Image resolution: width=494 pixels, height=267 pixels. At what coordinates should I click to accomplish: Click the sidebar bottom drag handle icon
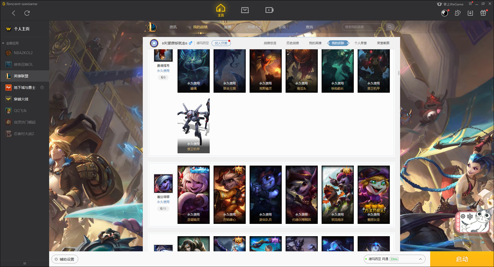(25, 263)
